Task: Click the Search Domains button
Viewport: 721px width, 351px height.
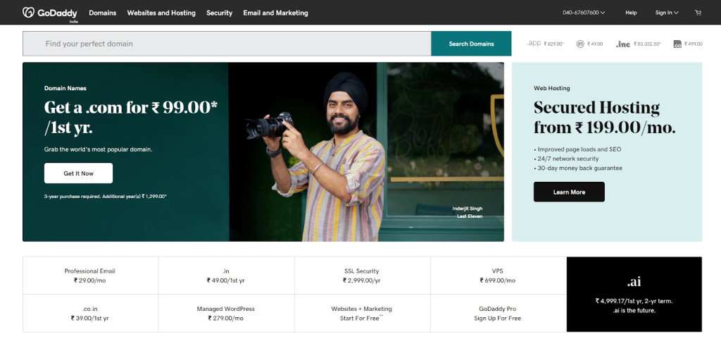Action: point(471,44)
